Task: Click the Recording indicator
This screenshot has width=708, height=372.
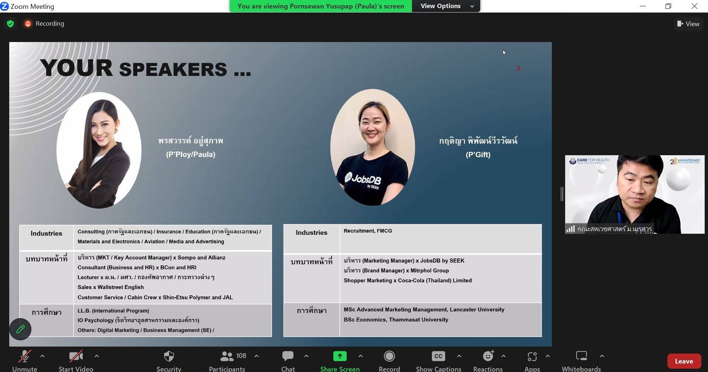Action: coord(44,24)
